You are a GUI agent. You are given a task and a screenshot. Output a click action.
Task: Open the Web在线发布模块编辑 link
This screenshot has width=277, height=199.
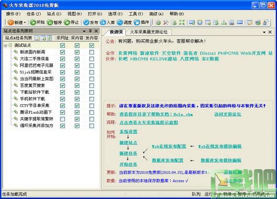click(220, 147)
